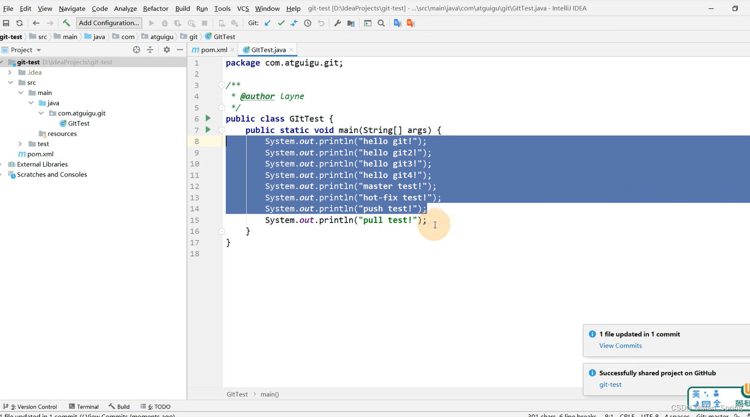The height and width of the screenshot is (417, 750).
Task: Open the Analyze menu
Action: (125, 8)
